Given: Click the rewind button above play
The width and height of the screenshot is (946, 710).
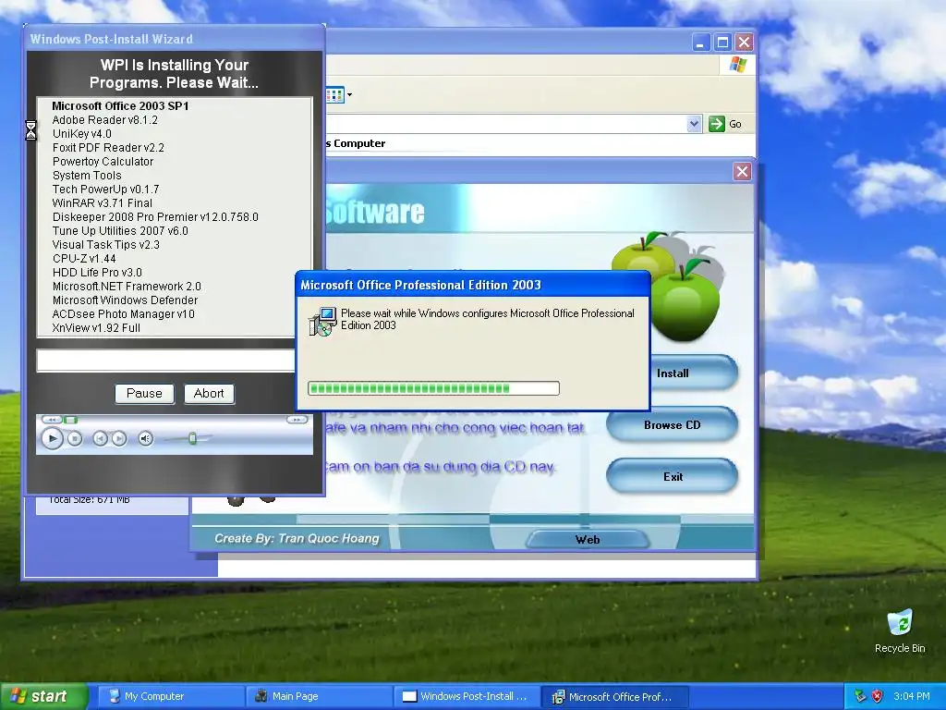Looking at the screenshot, I should click(52, 420).
